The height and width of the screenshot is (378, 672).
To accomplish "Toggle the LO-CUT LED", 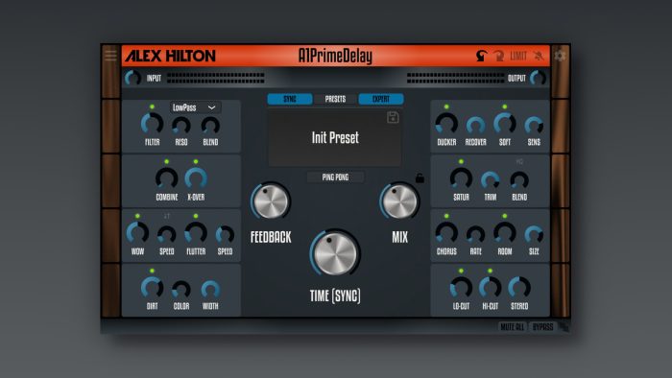I will coord(461,271).
